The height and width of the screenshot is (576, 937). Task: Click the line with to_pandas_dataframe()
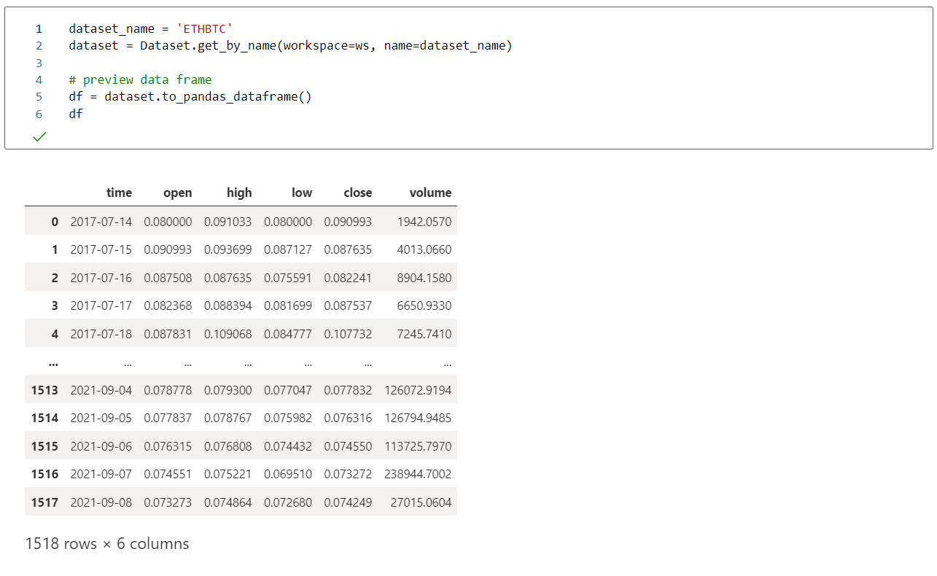(x=190, y=96)
